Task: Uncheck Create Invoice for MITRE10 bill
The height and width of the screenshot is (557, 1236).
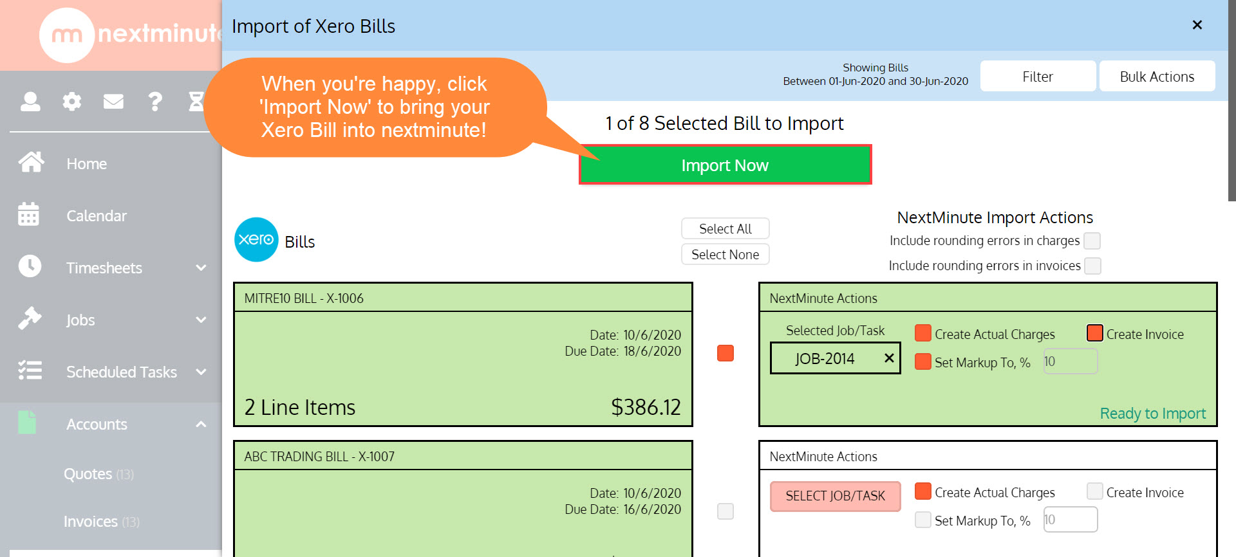Action: click(x=1095, y=333)
